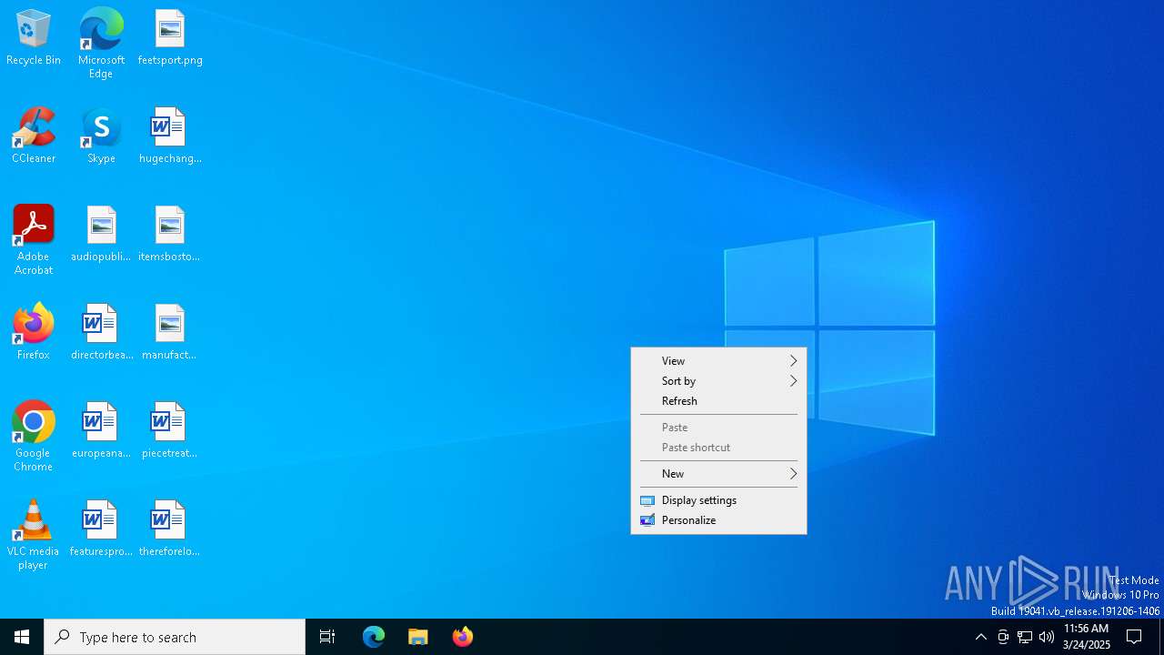Select the Adobe Acrobat desktop shortcut

[x=34, y=240]
